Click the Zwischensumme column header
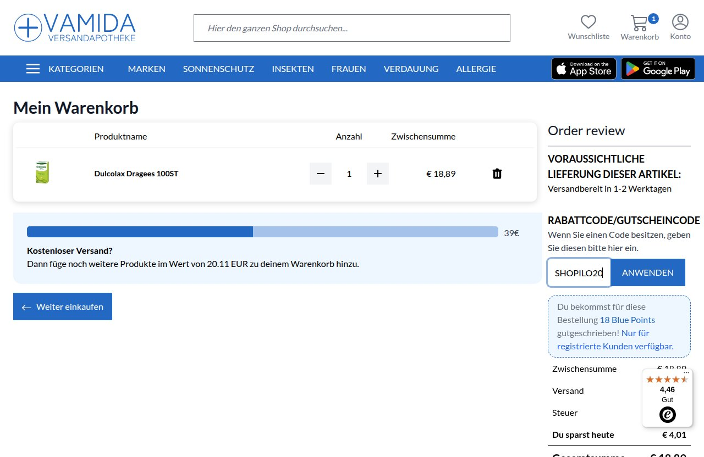This screenshot has height=457, width=704. (423, 136)
